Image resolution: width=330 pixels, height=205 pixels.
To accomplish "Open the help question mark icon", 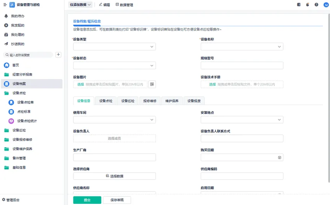I will (316, 5).
